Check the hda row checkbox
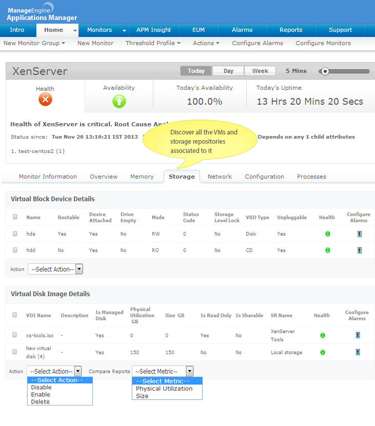Screen dimensions: 375x426 click(15, 234)
